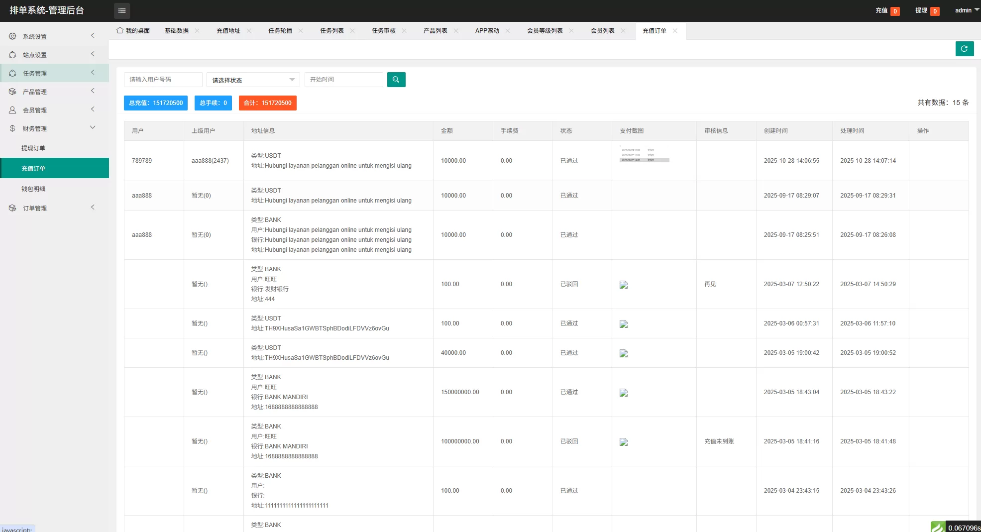Click the 系统设置 gear icon
981x532 pixels.
point(12,36)
